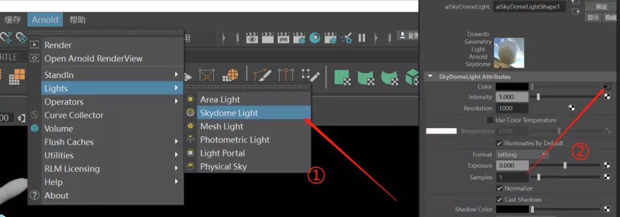Click the Light Portal icon in the submenu
The width and height of the screenshot is (620, 217).
coord(191,153)
